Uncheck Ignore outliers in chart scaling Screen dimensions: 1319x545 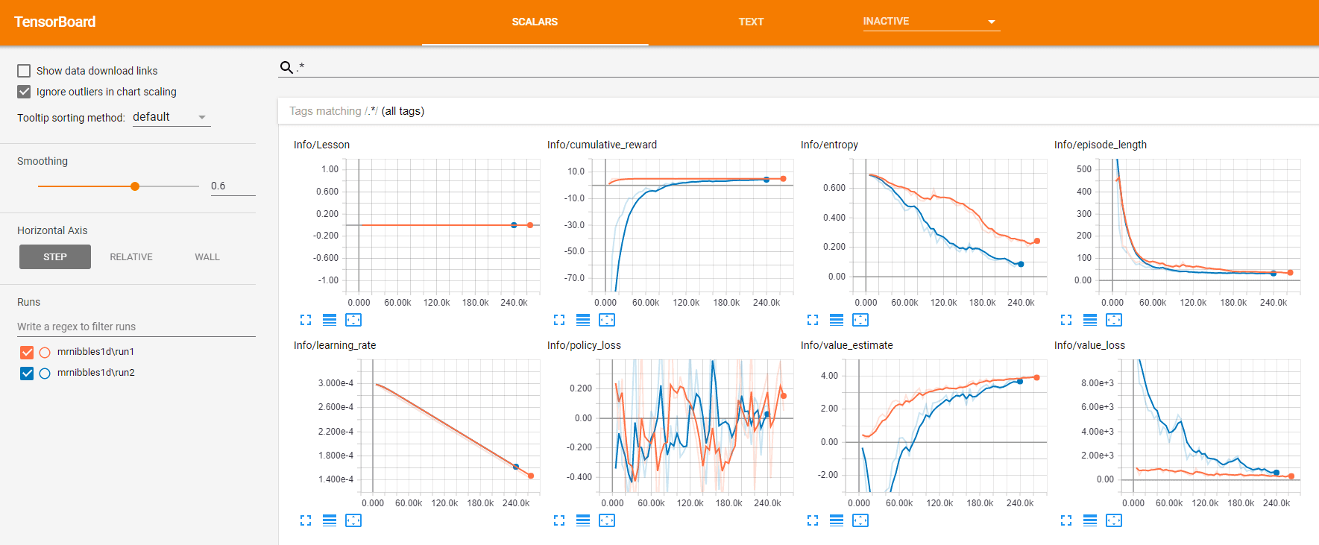point(24,92)
